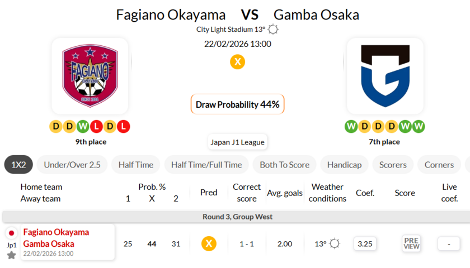This screenshot has width=470, height=268.
Task: Click the orange X prediction icon below date
Action: [x=237, y=61]
